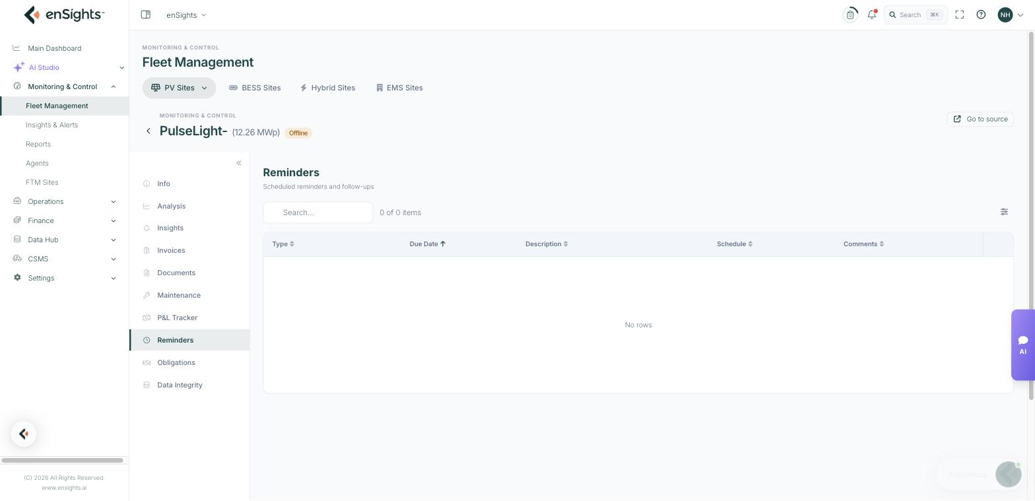The image size is (1035, 501).
Task: Sort table by Description column
Action: tap(547, 244)
